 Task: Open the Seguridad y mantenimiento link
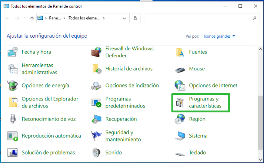[123, 136]
